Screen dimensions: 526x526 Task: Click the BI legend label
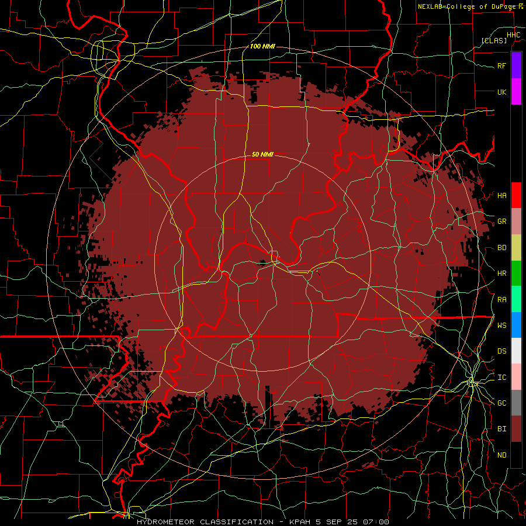(501, 429)
